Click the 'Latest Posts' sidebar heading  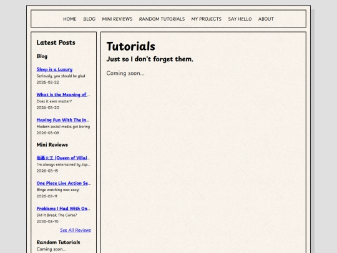point(56,42)
